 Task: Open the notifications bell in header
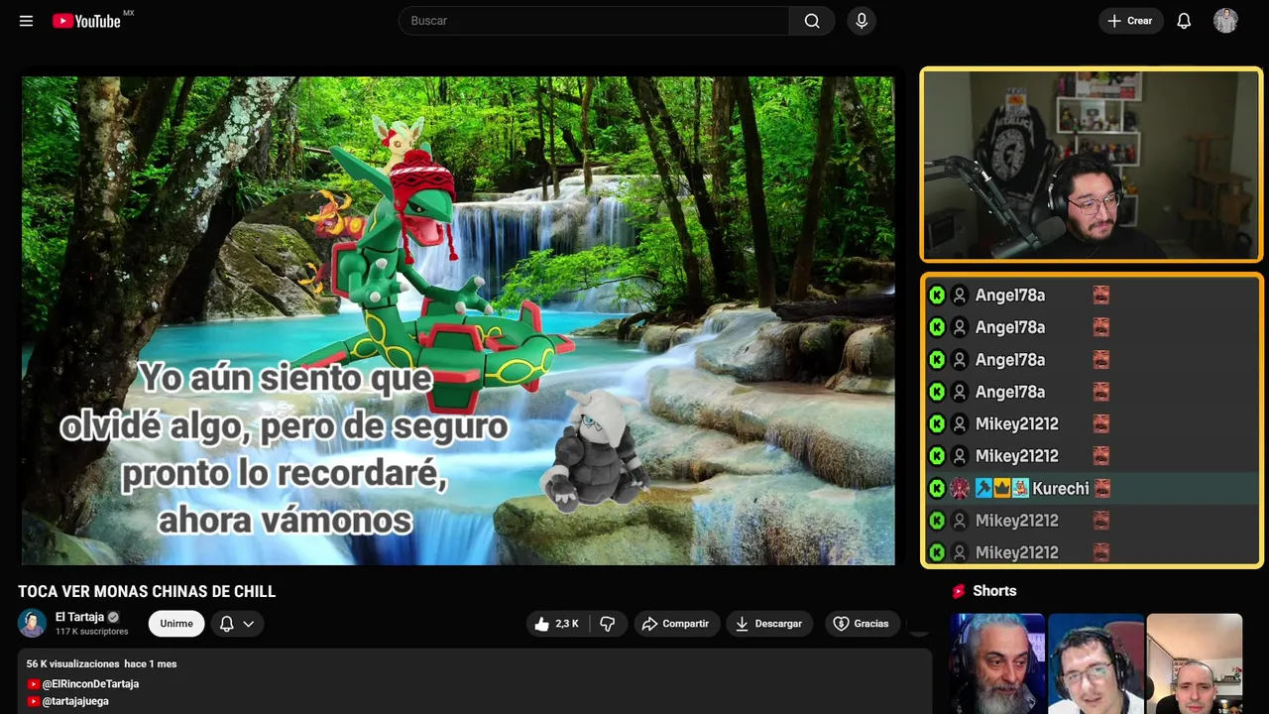[1184, 21]
